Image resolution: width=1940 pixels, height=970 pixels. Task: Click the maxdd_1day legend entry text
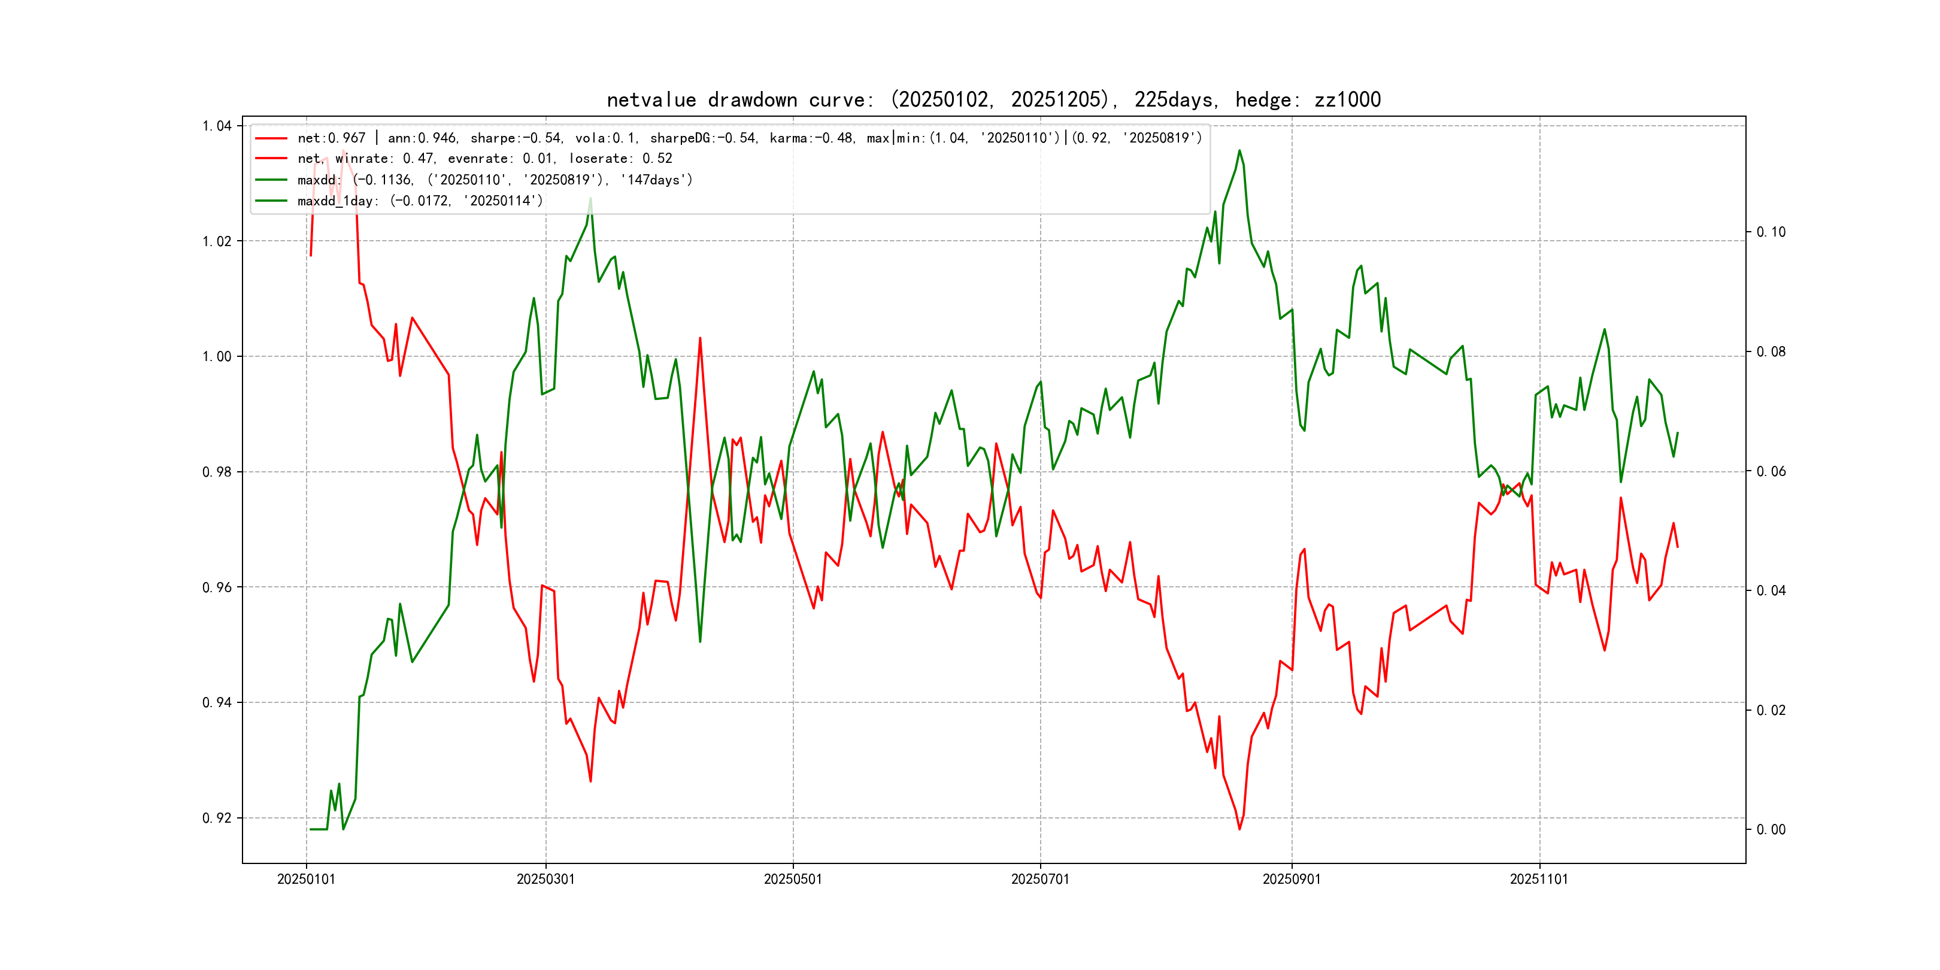420,201
